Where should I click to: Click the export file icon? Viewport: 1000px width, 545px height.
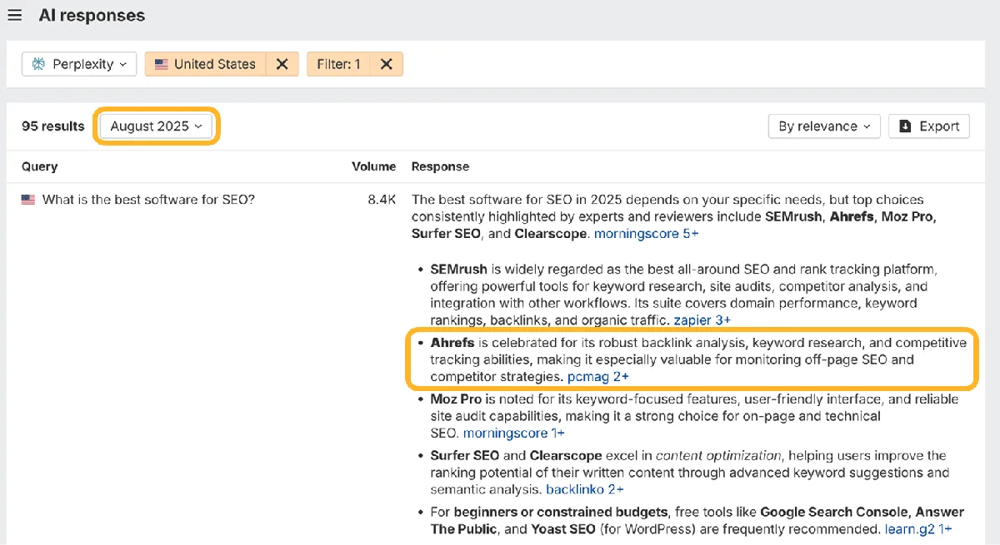[x=905, y=126]
